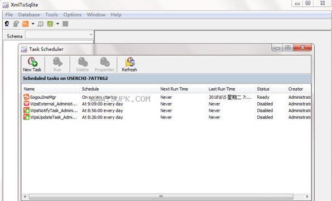Viewport: 332px width, 201px height.
Task: Click the WpsExternal_Administ... task icon
Action: pos(26,104)
